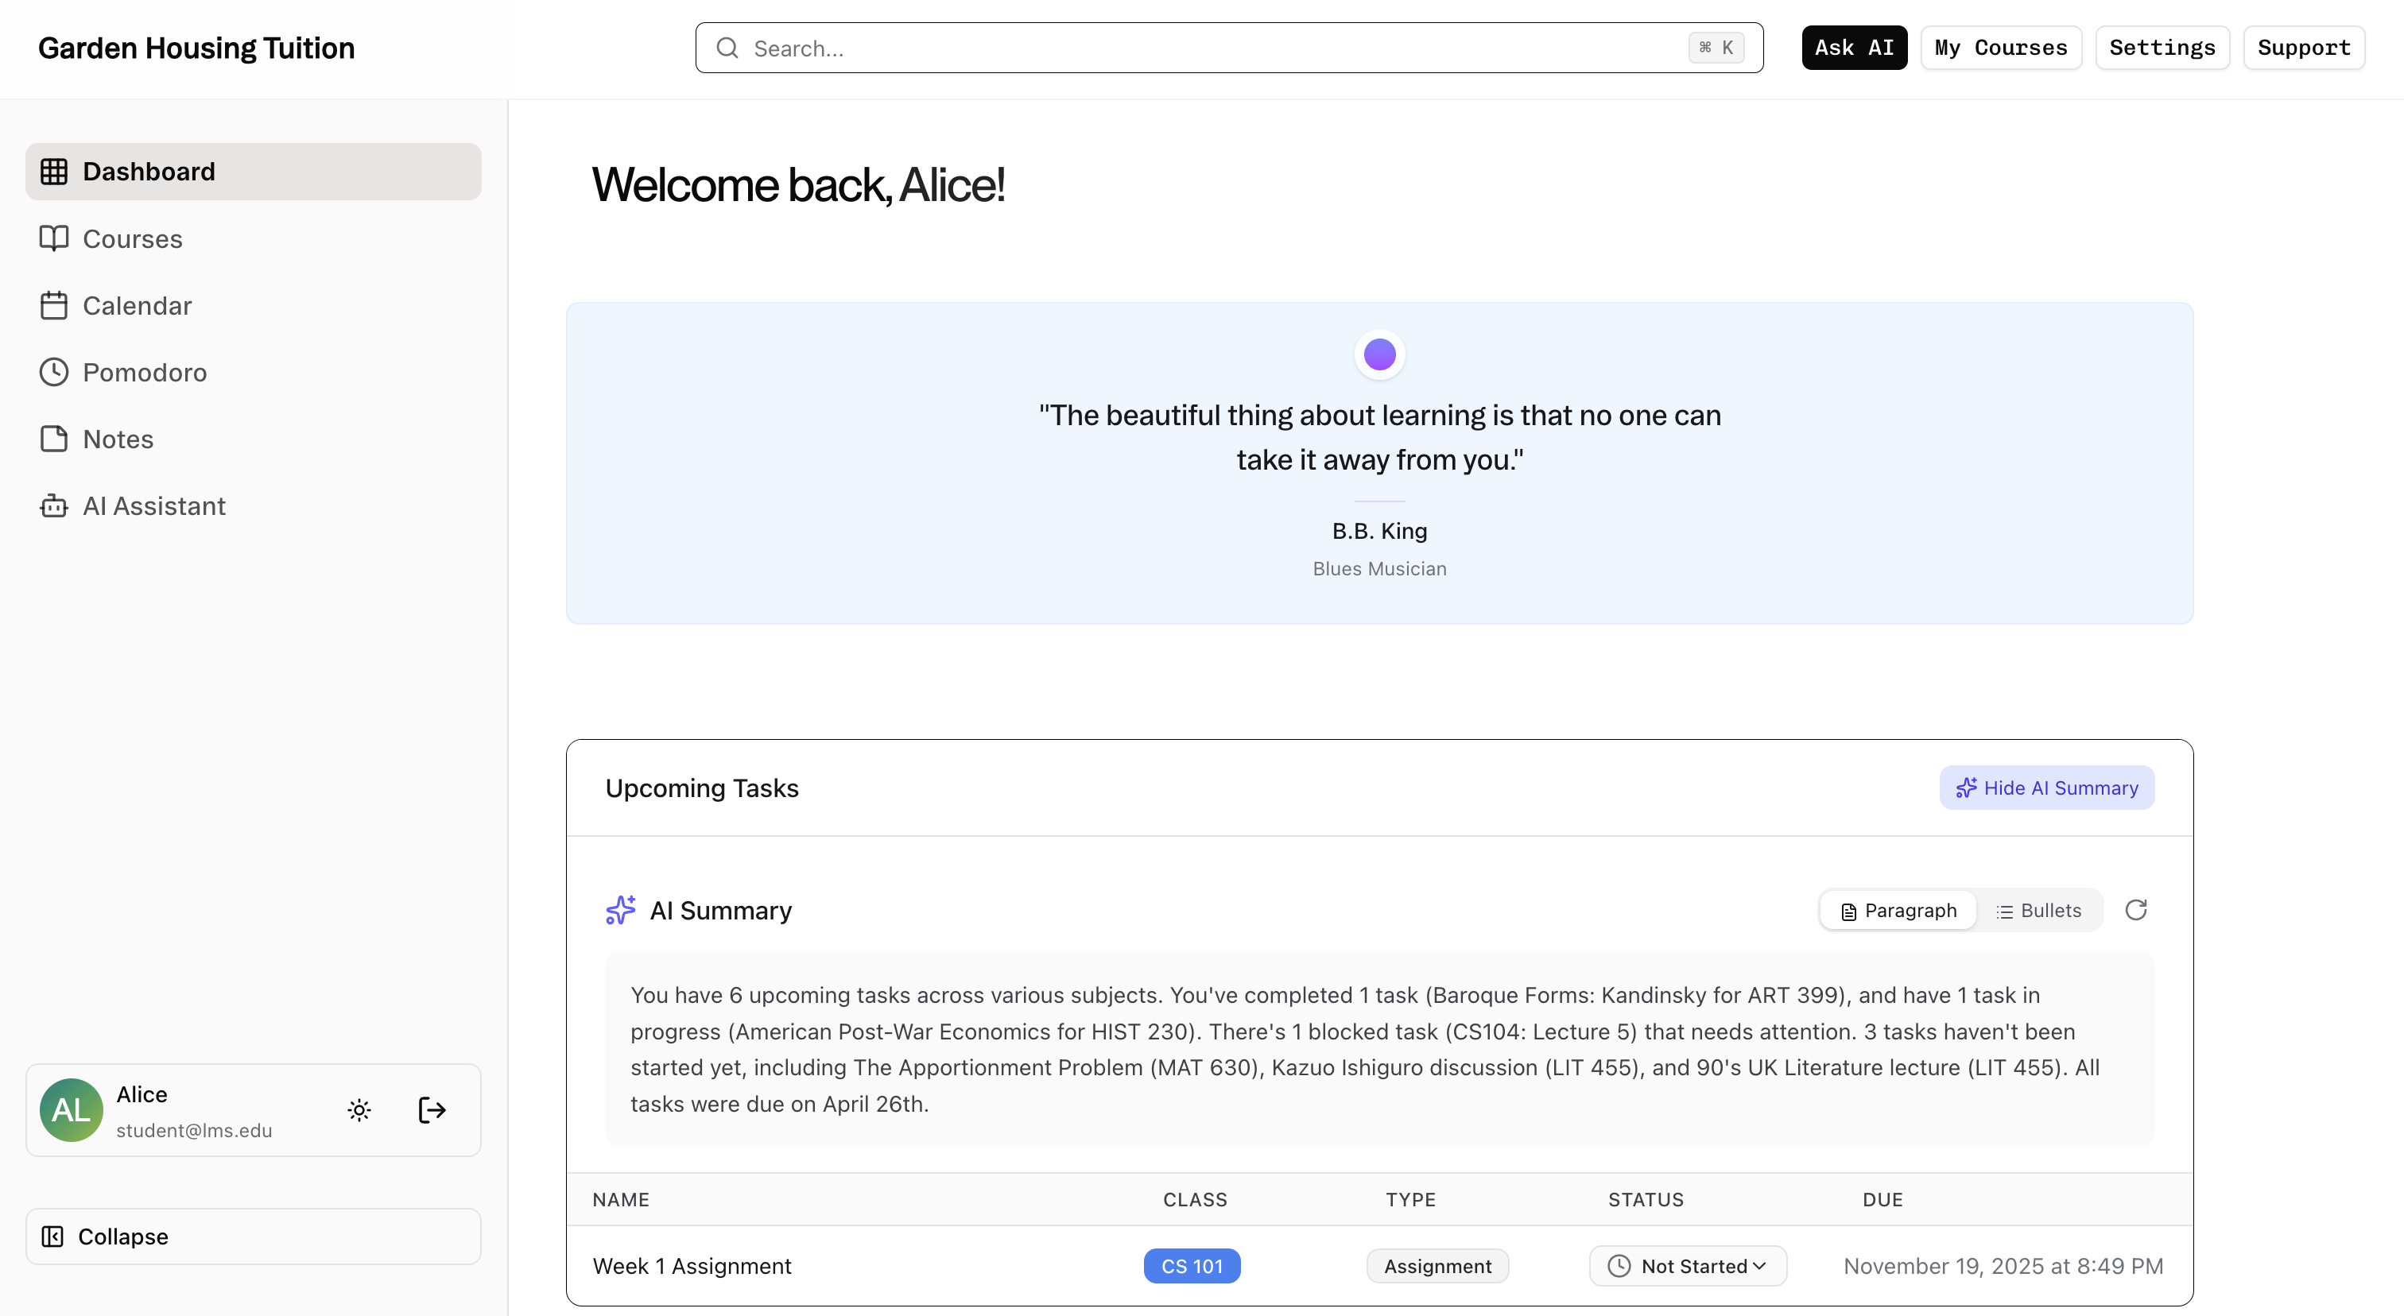This screenshot has height=1316, width=2404.
Task: Open the Calendar sidebar item
Action: (136, 306)
